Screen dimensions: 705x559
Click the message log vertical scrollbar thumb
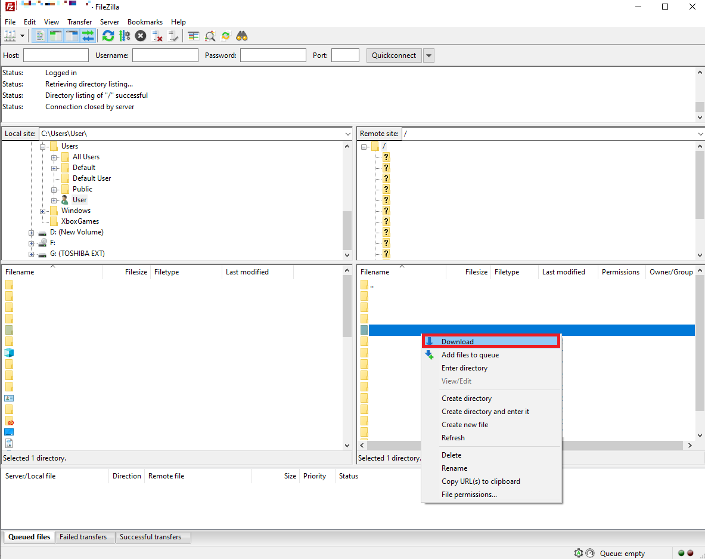coord(700,107)
